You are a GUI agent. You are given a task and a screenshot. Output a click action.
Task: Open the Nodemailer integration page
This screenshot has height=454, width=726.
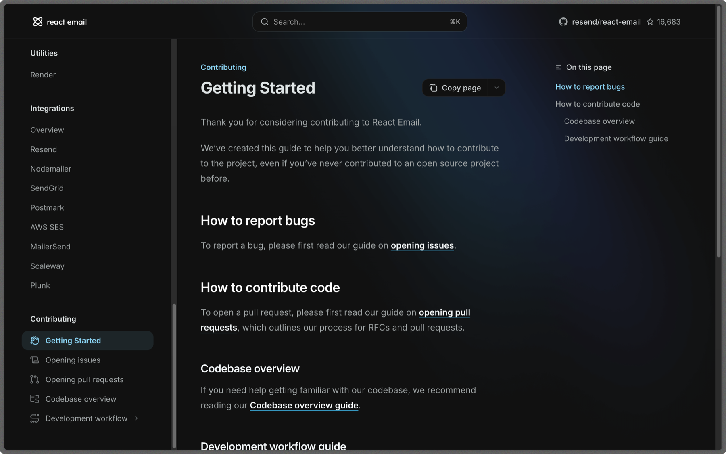coord(51,169)
